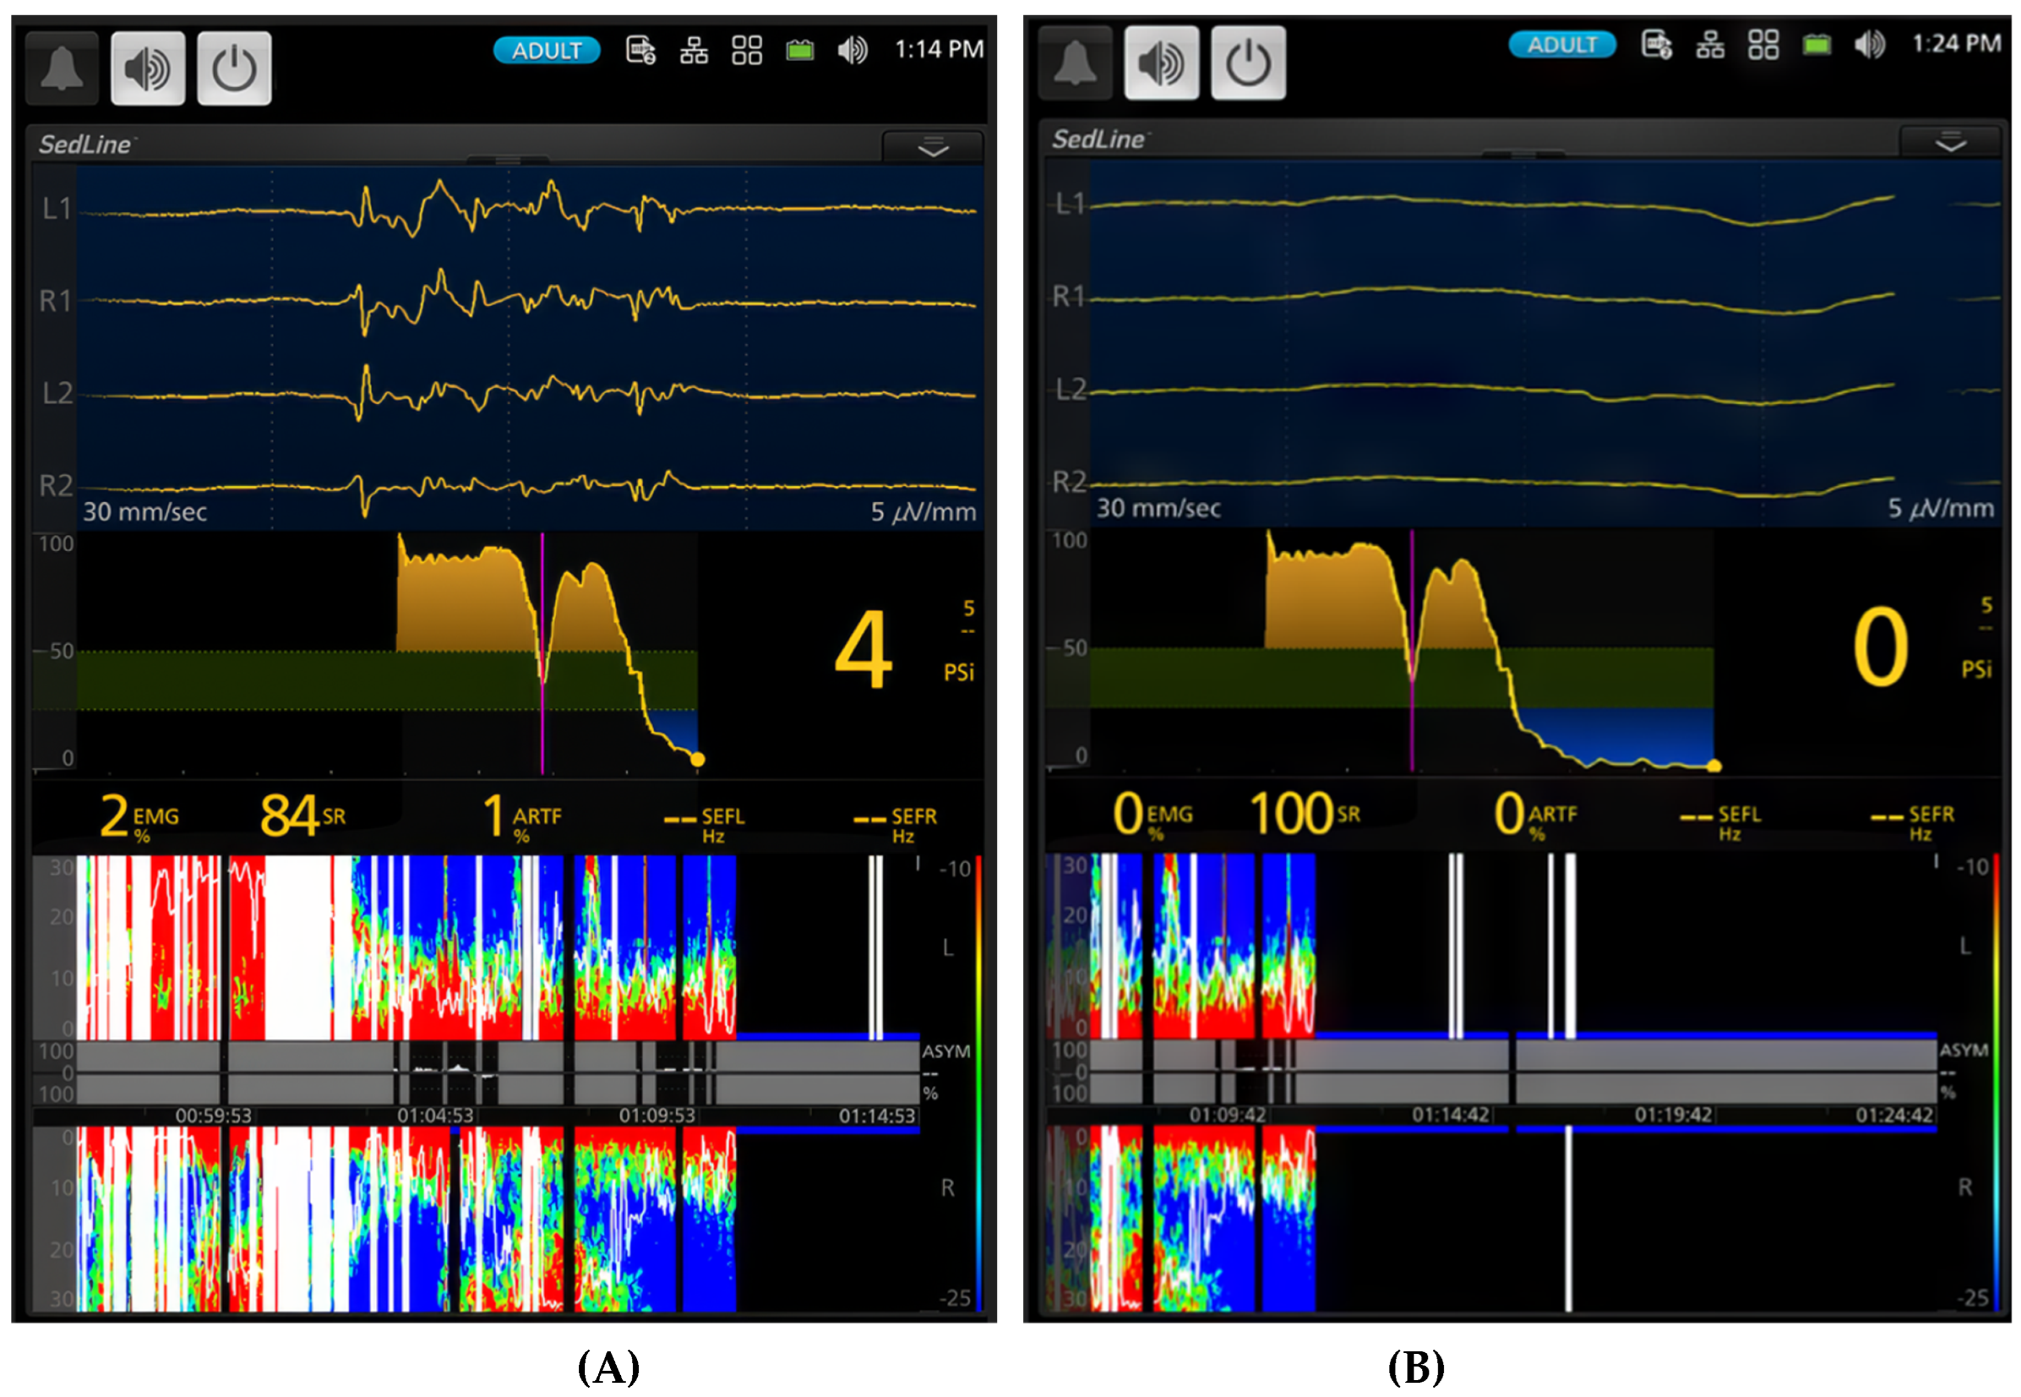Open the network layout icon, left monitor
The width and height of the screenshot is (2021, 1397).
[x=694, y=50]
